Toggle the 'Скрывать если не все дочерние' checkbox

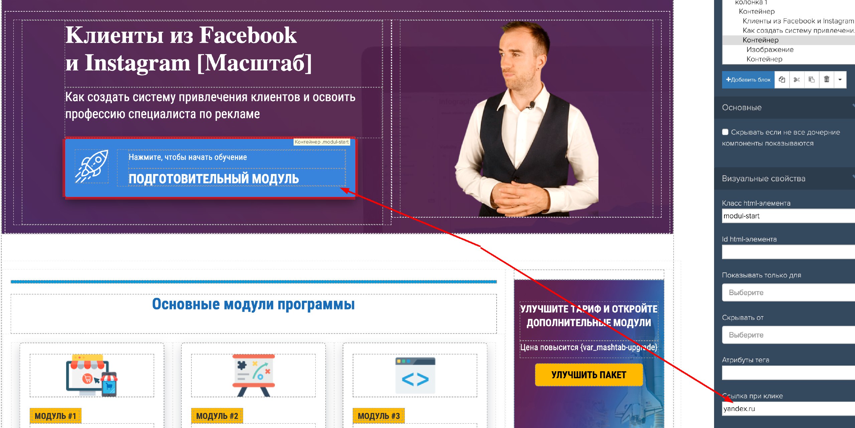pyautogui.click(x=725, y=132)
